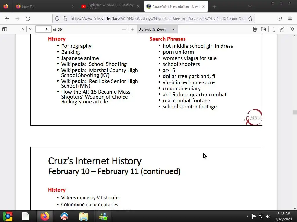Open the people messenger taskbar icon

point(103,217)
